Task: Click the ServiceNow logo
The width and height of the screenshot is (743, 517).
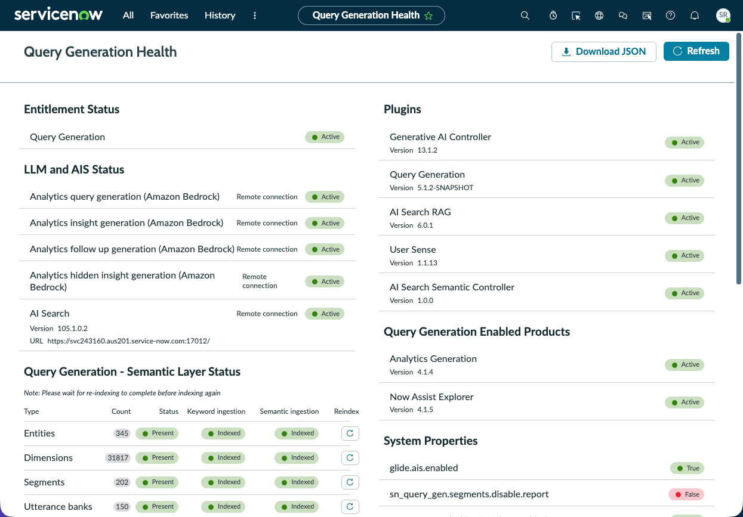Action: [58, 15]
